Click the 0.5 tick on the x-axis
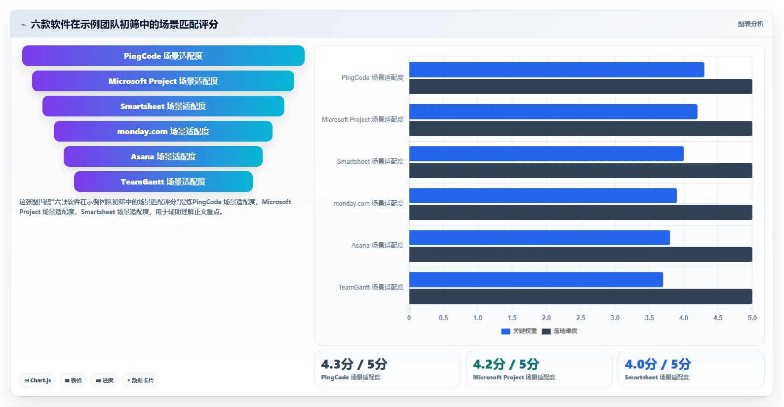 (443, 318)
